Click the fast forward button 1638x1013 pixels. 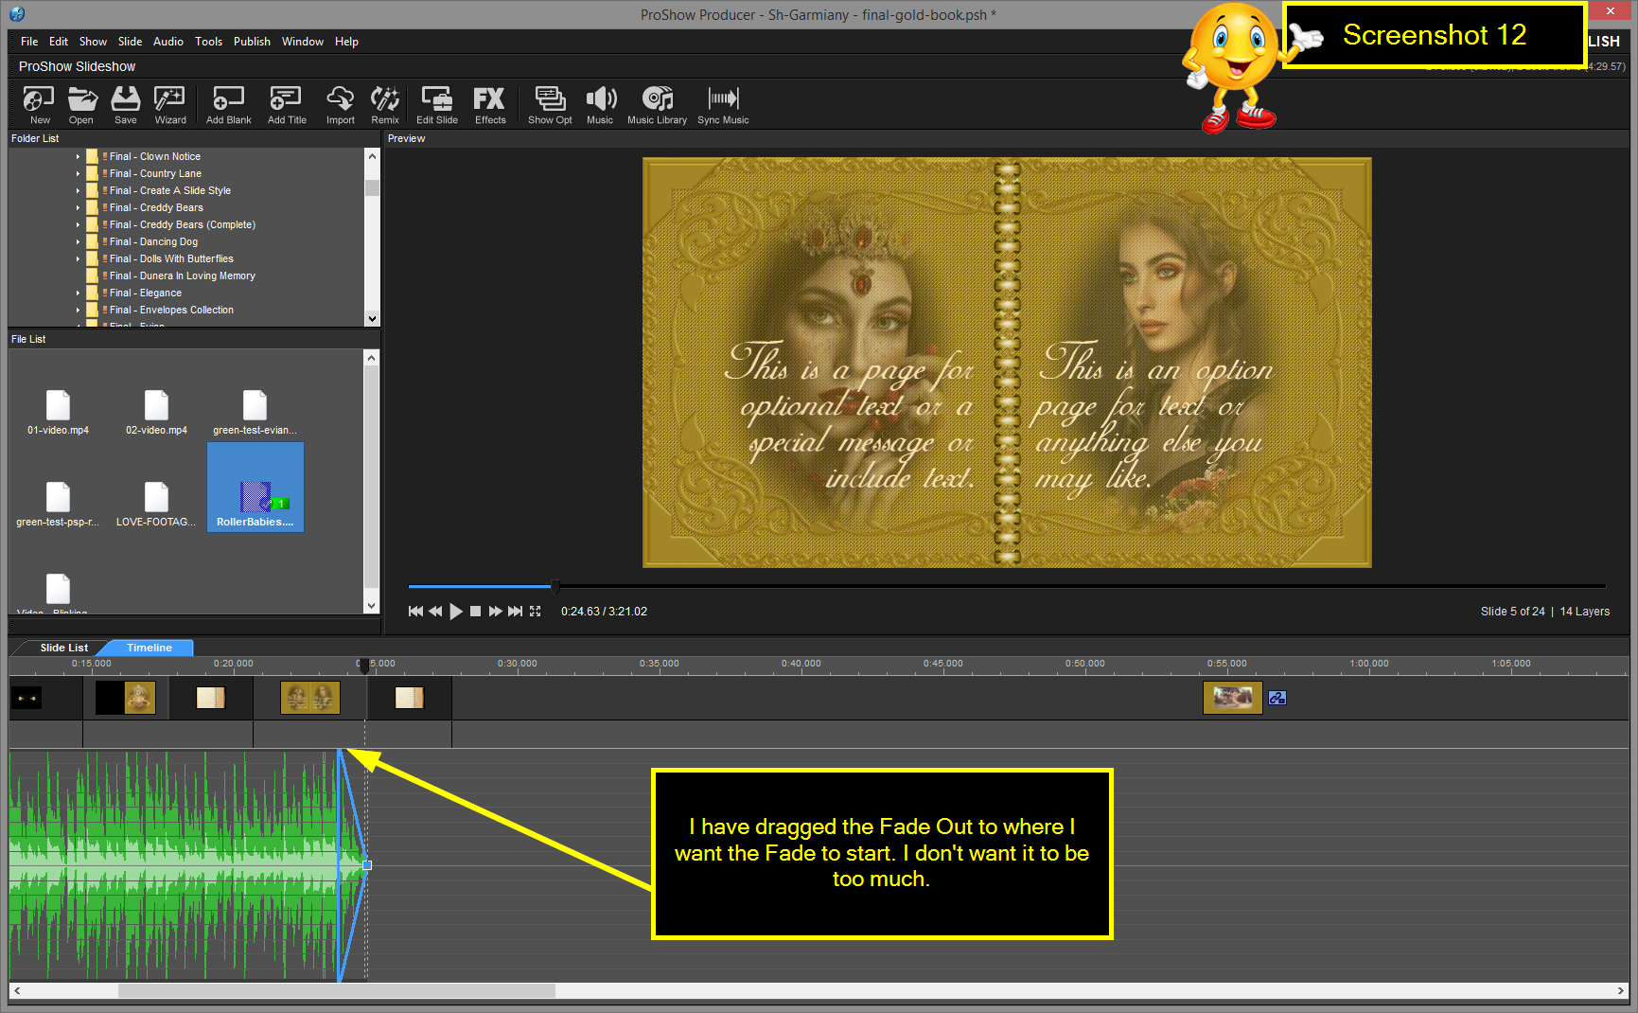[x=495, y=612]
